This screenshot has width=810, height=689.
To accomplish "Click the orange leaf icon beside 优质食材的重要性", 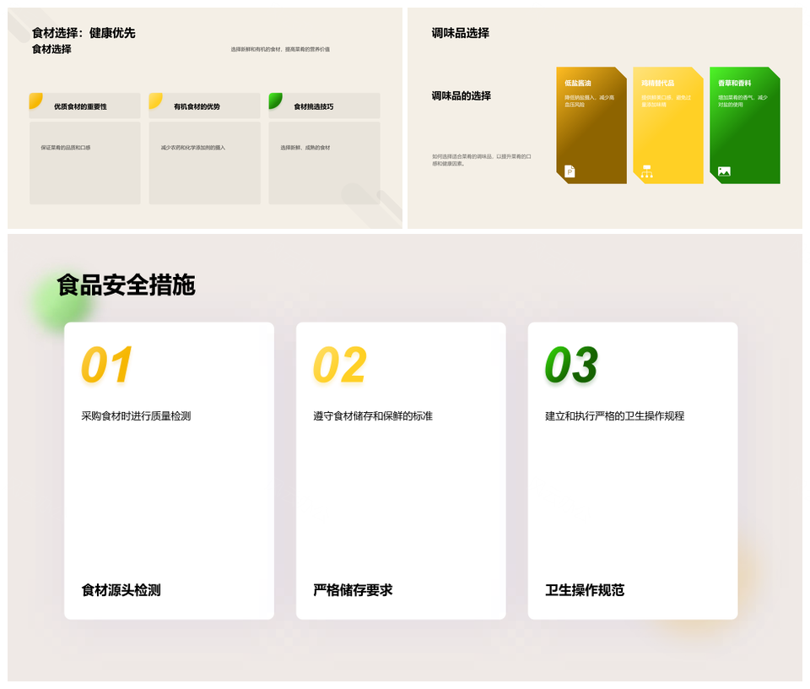I will pos(35,101).
